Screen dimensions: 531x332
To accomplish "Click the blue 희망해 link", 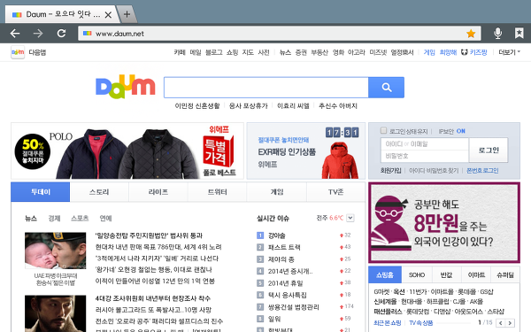I will [448, 52].
